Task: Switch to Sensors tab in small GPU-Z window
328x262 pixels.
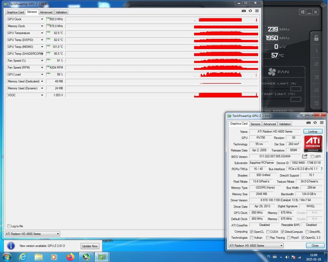Action: click(x=256, y=124)
